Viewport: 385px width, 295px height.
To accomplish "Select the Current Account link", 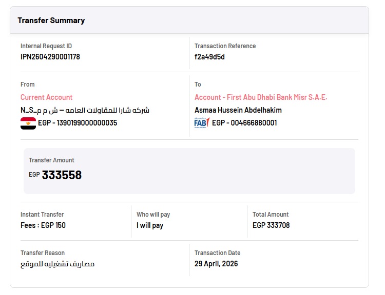I will pyautogui.click(x=46, y=97).
